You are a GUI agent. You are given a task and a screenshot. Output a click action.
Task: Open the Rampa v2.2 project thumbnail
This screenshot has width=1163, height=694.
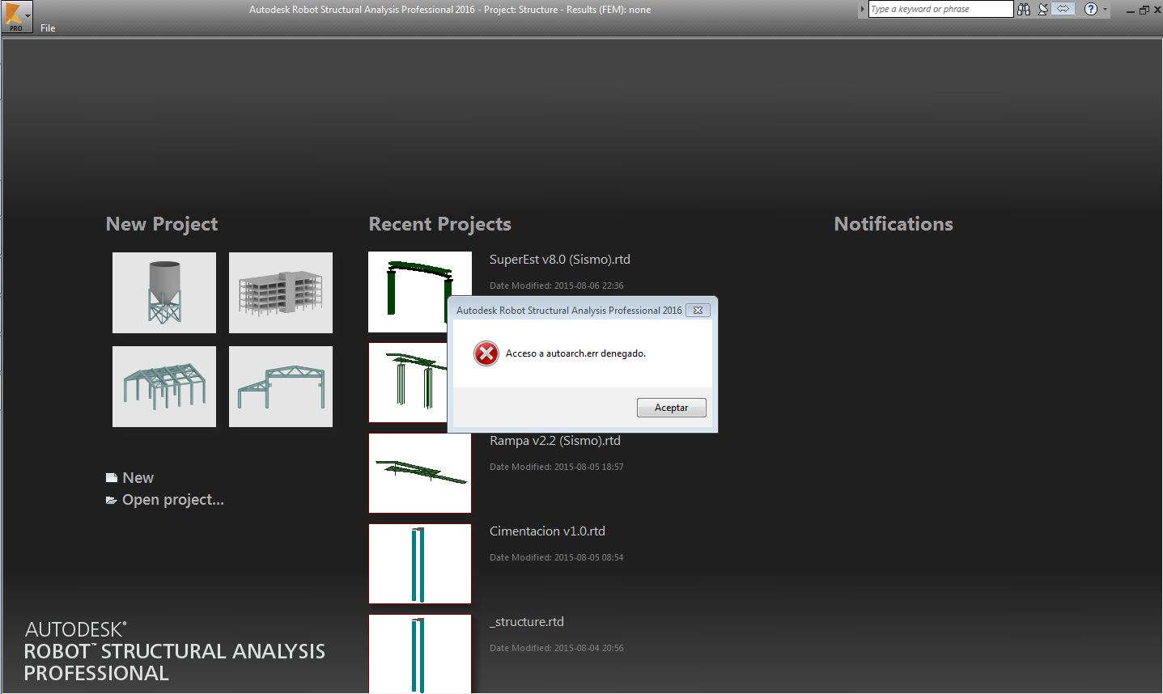pyautogui.click(x=420, y=473)
